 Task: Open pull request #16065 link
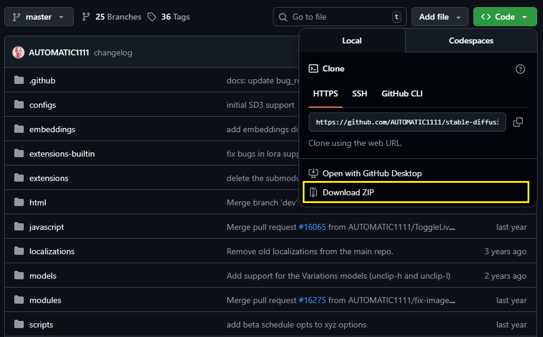tap(312, 227)
